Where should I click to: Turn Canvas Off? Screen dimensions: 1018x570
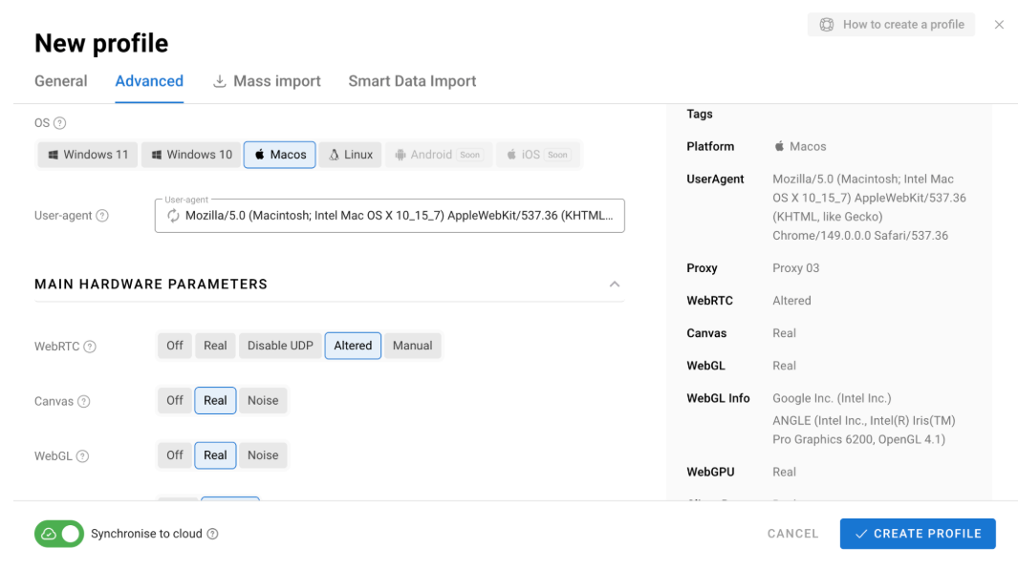[x=175, y=401]
